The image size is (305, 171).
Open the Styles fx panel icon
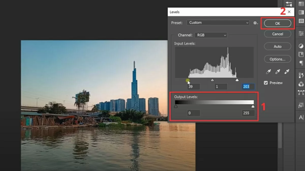click(301, 106)
